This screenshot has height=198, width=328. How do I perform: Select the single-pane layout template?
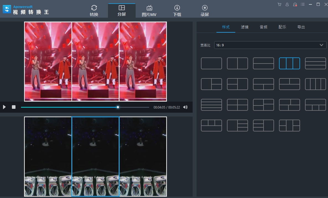[211, 63]
